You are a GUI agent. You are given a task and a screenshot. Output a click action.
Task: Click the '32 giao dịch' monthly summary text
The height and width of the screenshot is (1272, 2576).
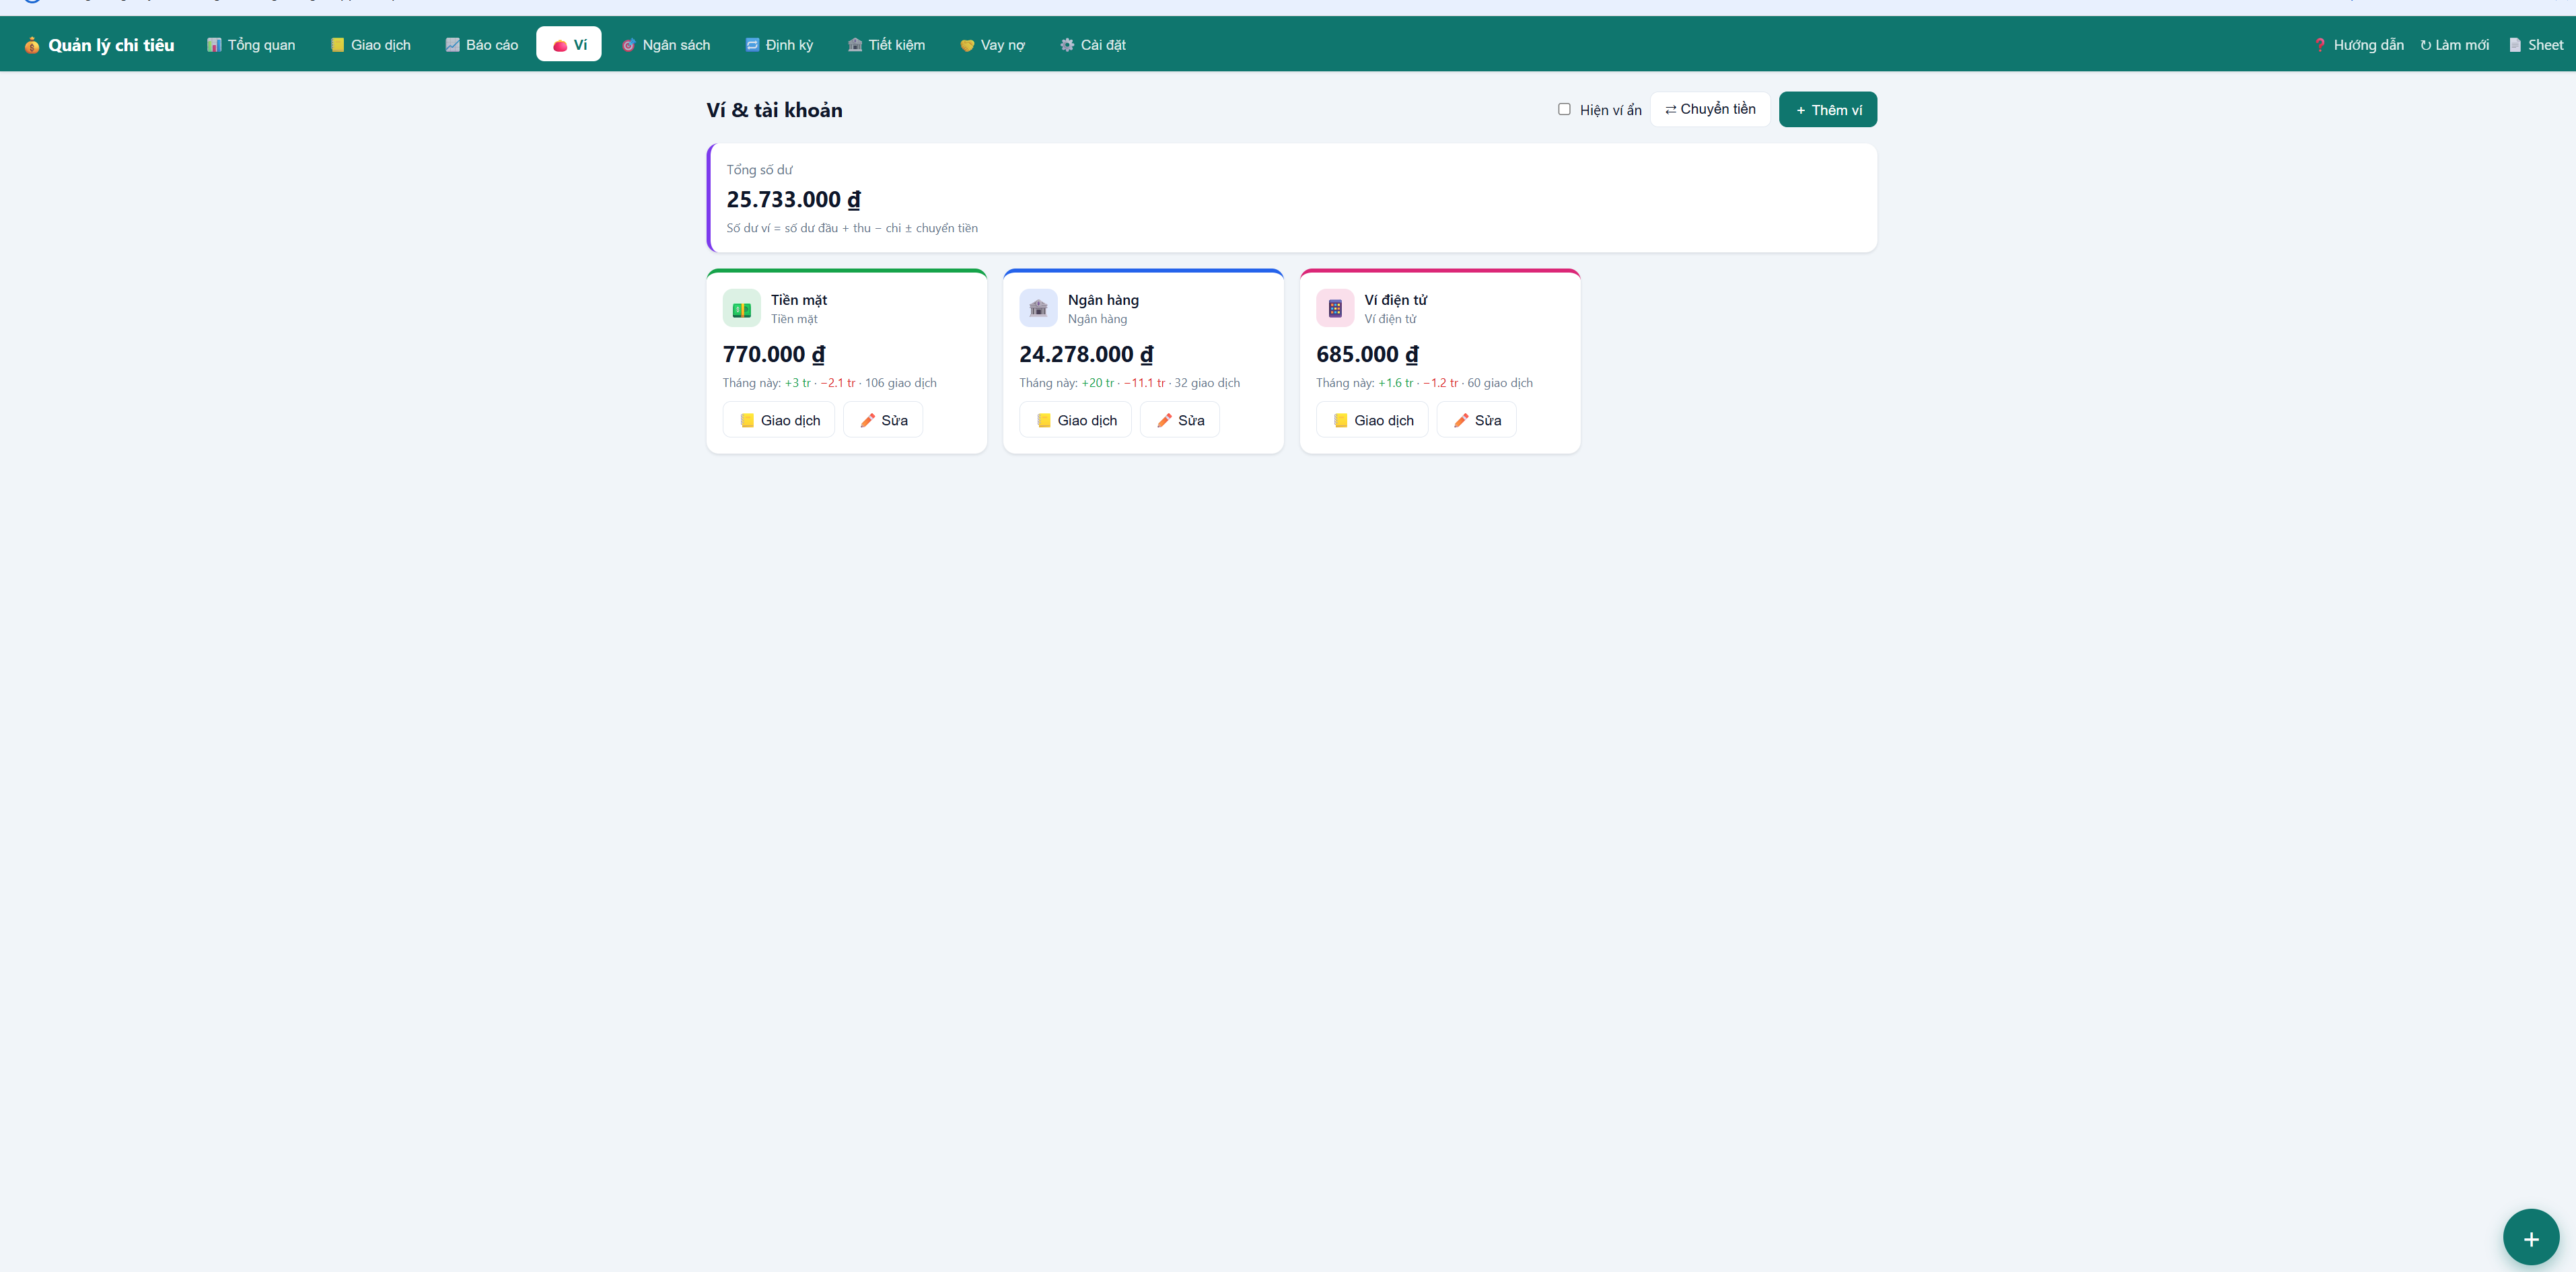click(x=1207, y=383)
